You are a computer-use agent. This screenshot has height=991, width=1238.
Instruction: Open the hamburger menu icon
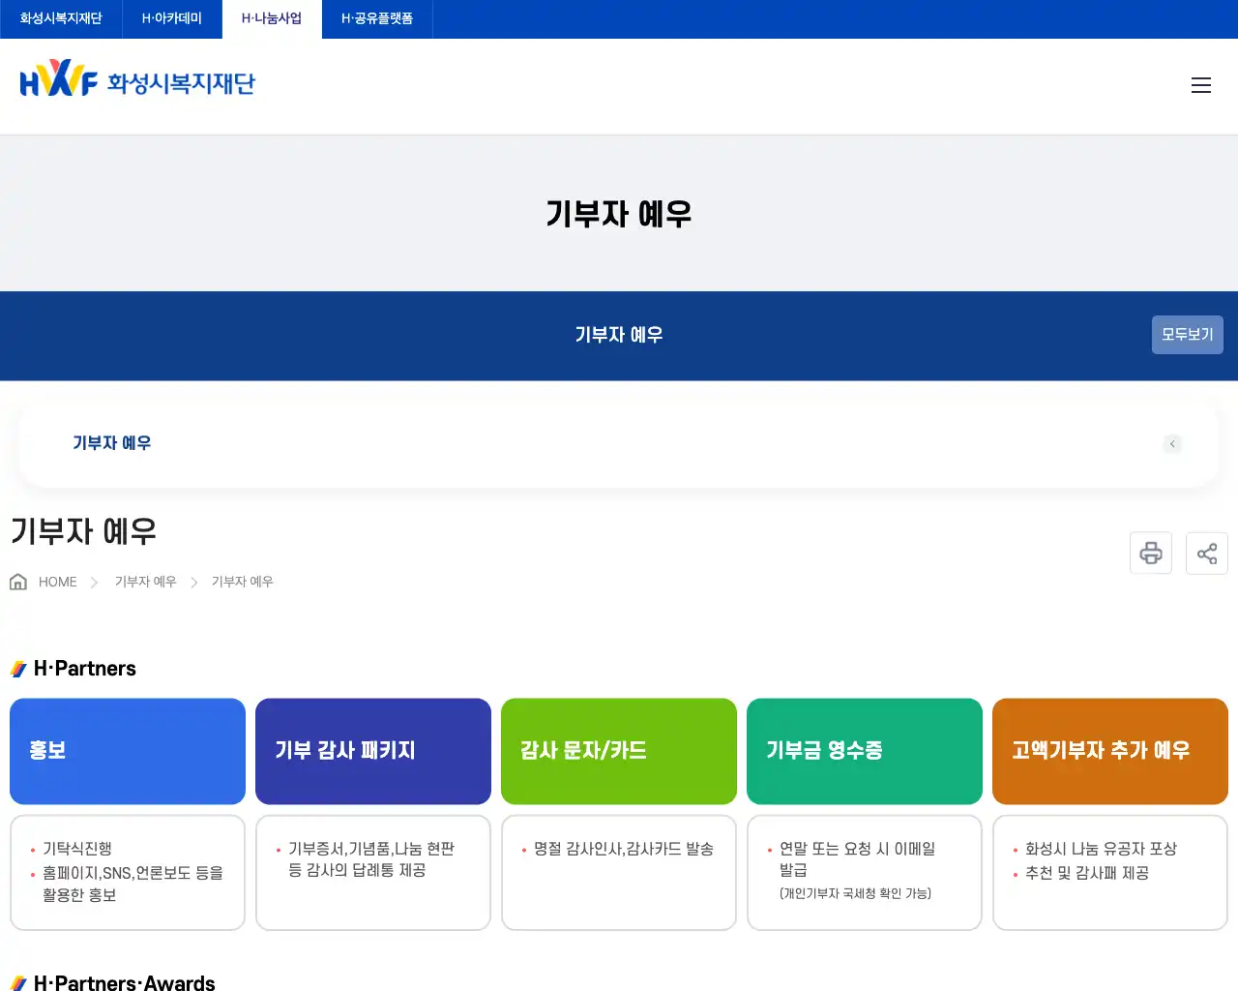click(x=1200, y=85)
